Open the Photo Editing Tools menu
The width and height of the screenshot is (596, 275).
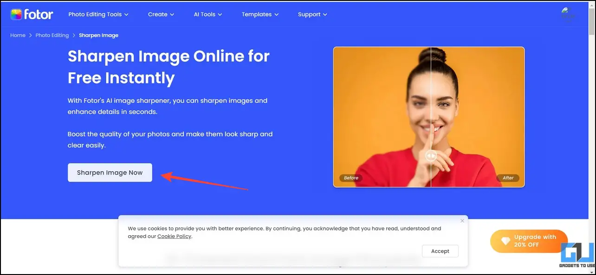[x=98, y=14]
